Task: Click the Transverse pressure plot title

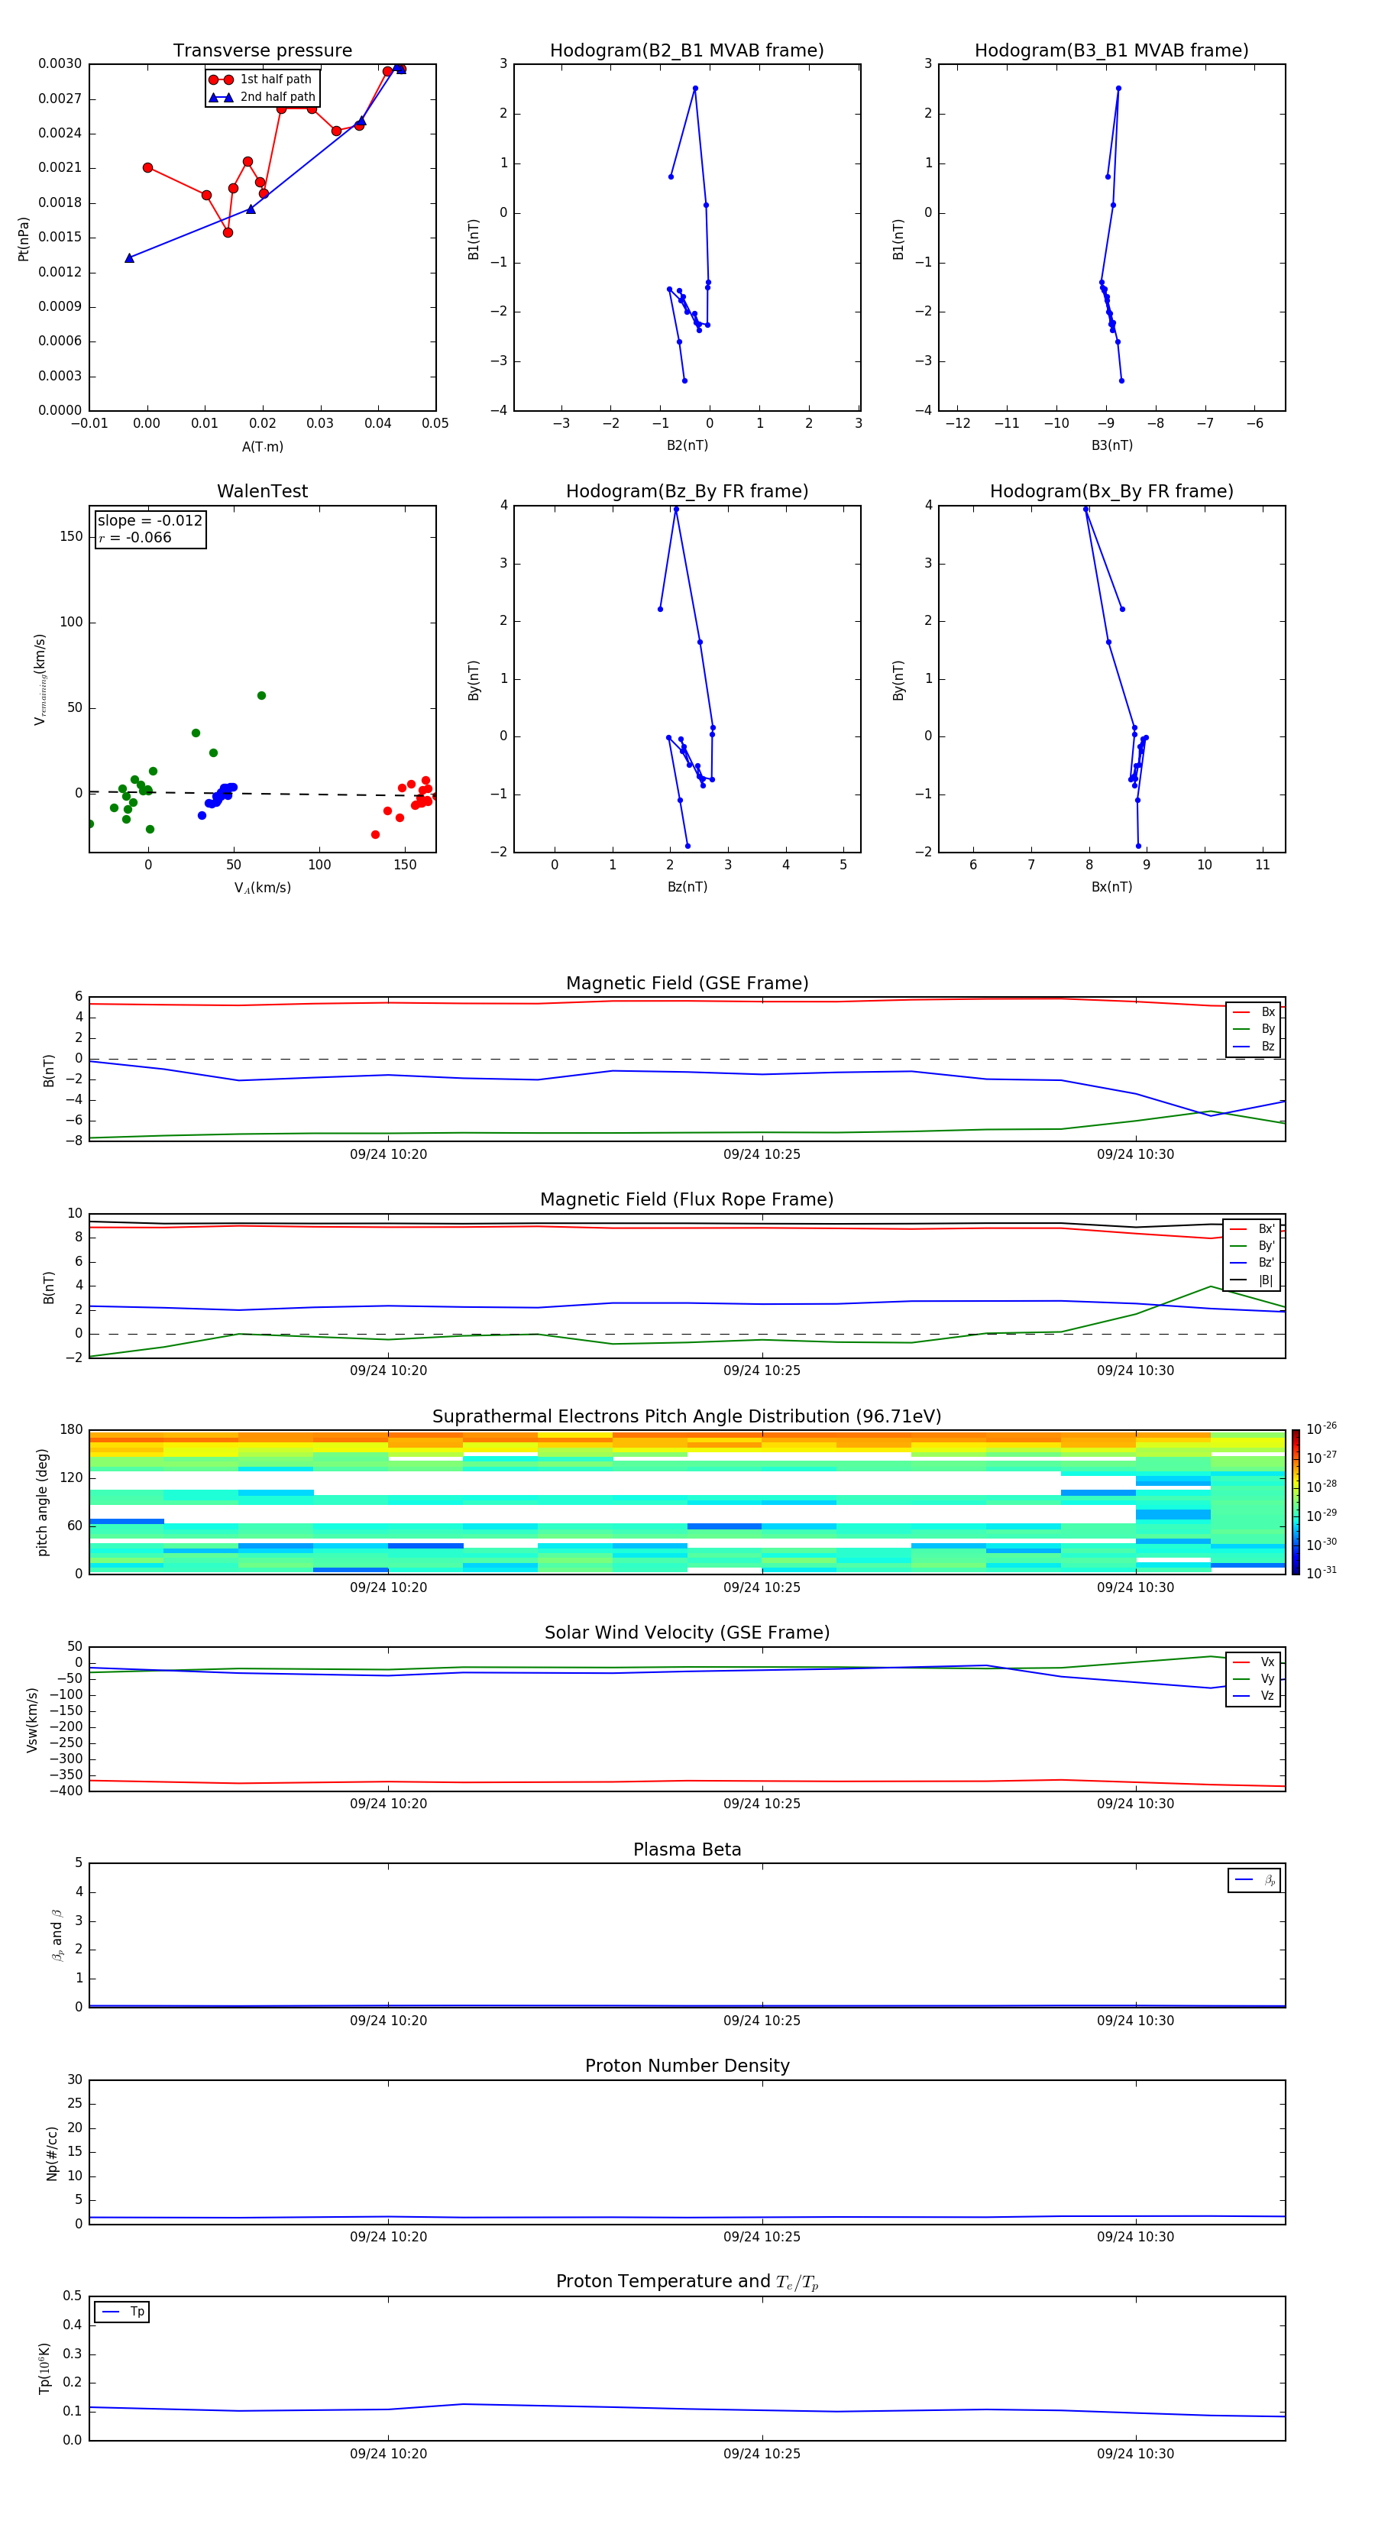Action: (262, 51)
